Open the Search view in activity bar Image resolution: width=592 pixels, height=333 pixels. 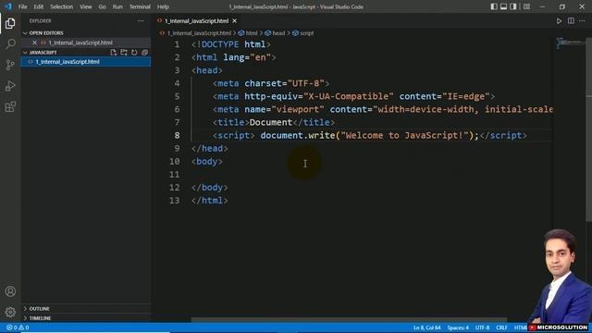[x=10, y=43]
